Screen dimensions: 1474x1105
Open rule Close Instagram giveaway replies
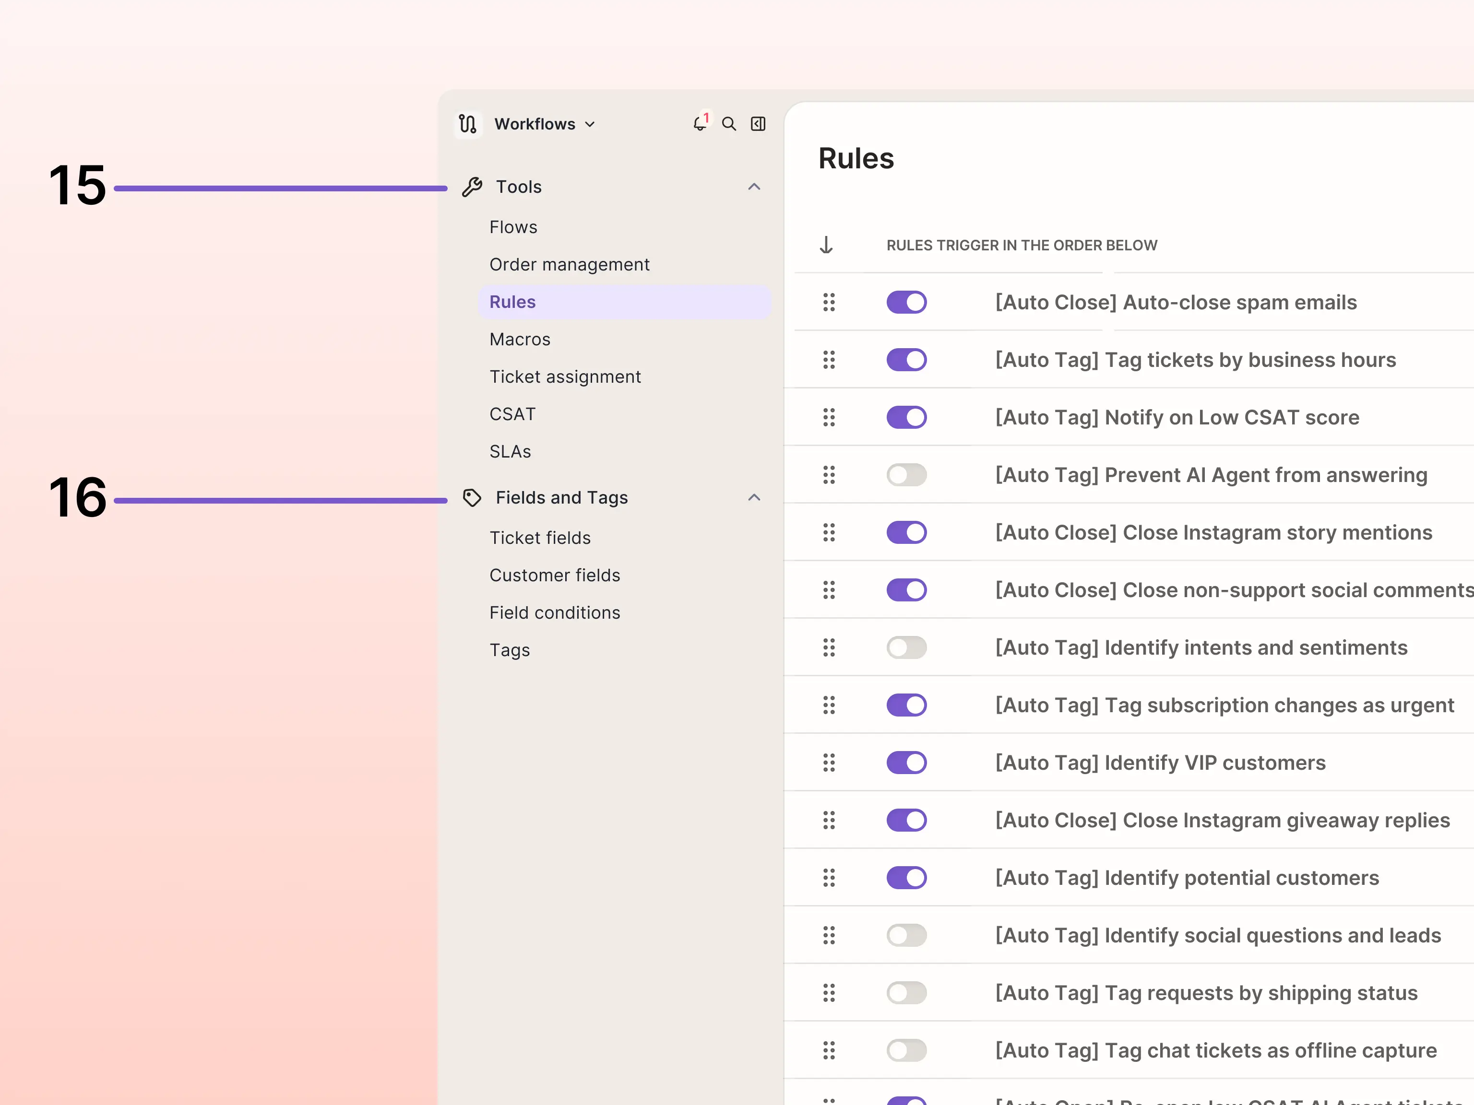pos(1223,821)
